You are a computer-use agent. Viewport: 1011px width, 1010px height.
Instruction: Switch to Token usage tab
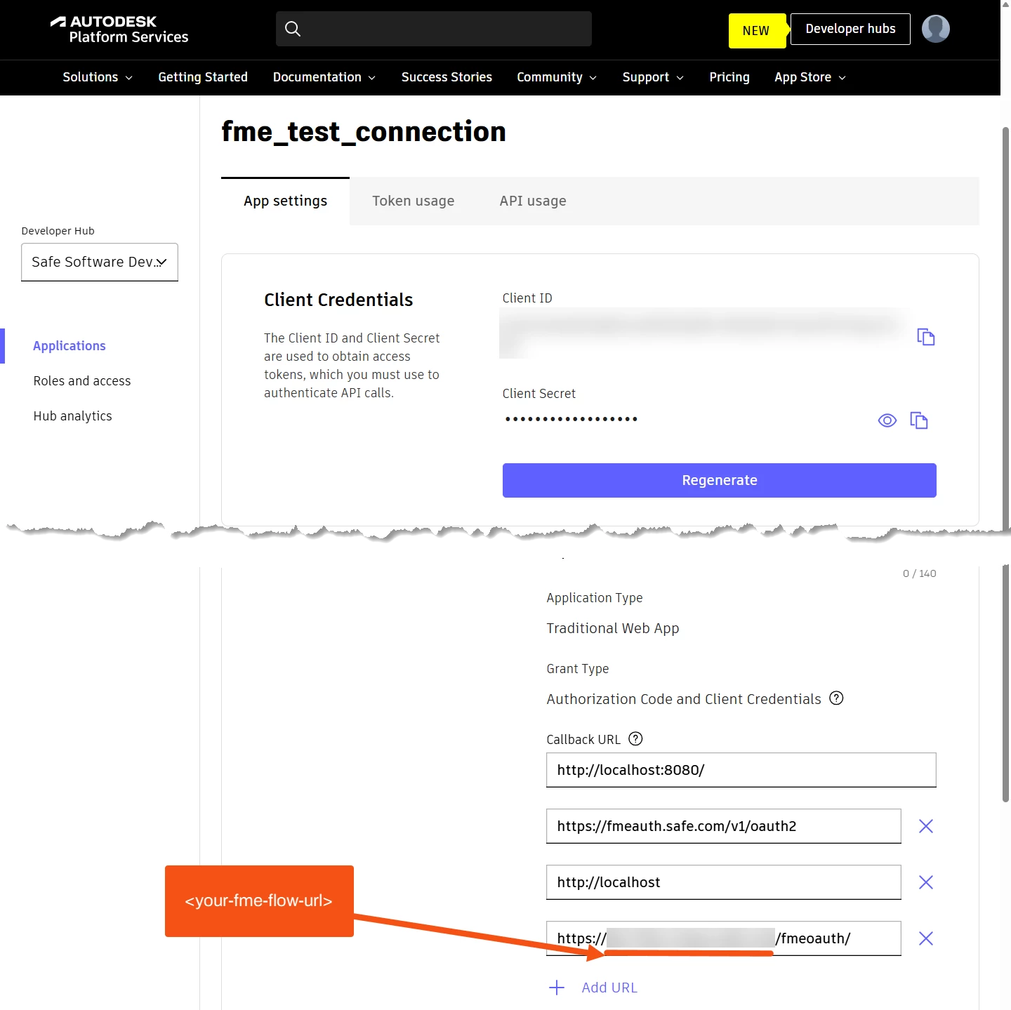pos(414,201)
